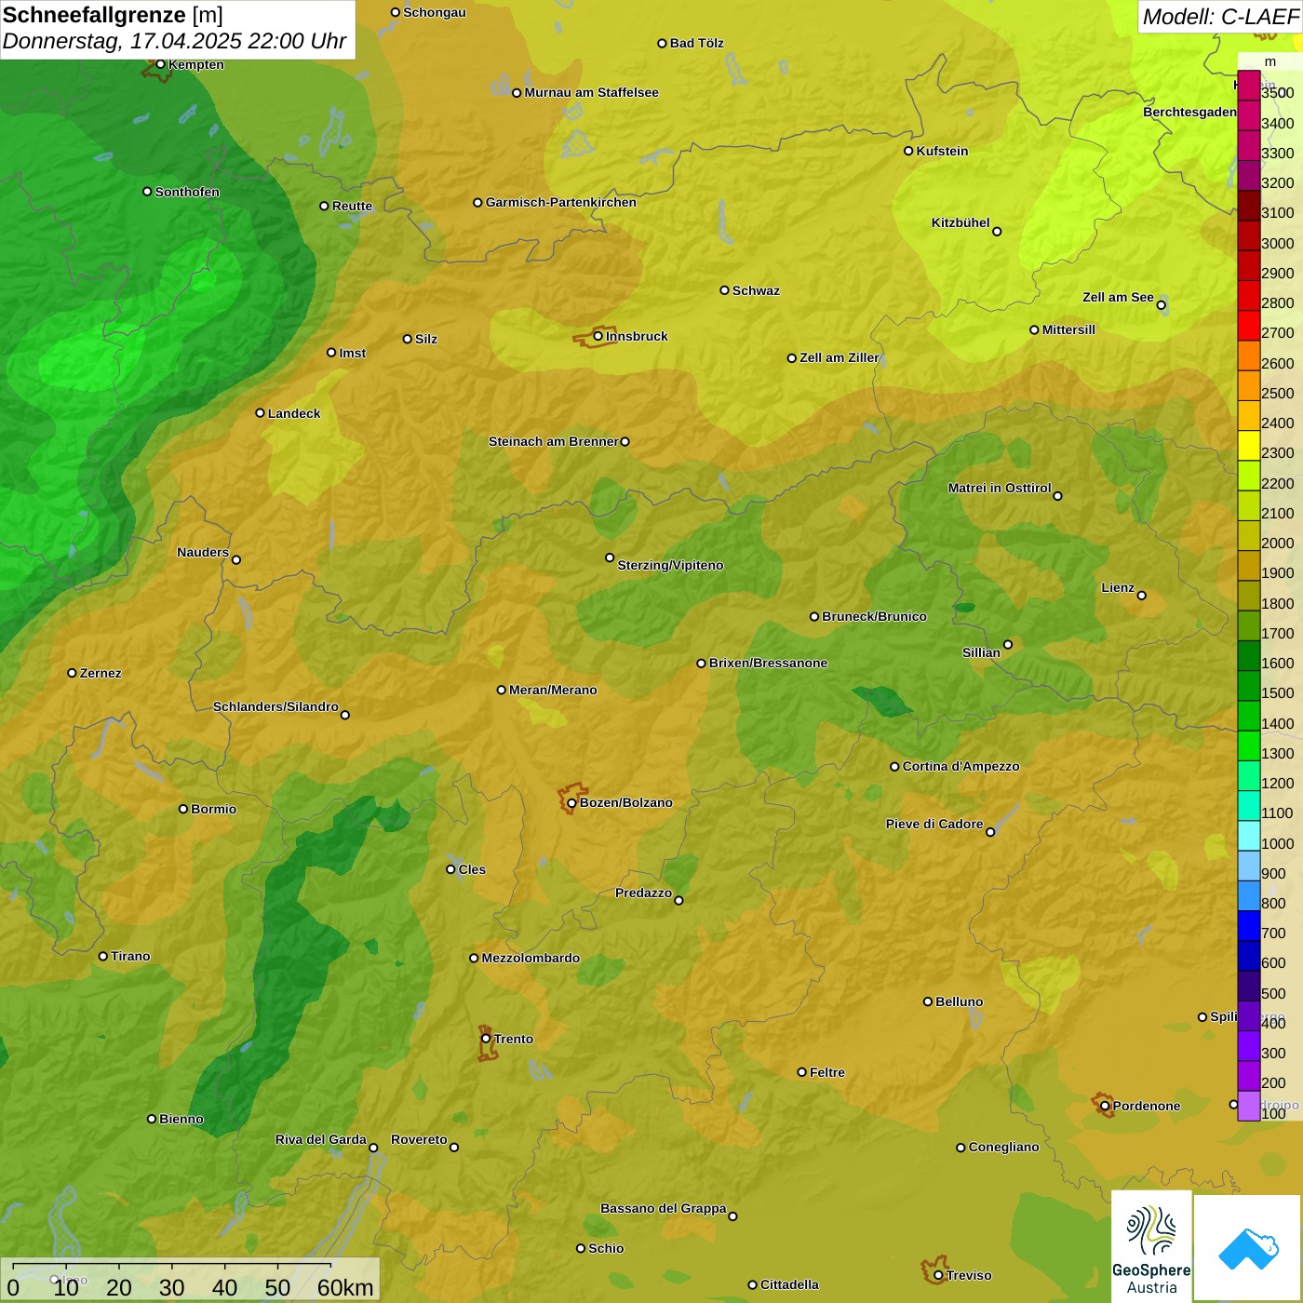Click the Murnau am Staffelsee label
The height and width of the screenshot is (1303, 1303).
(591, 92)
